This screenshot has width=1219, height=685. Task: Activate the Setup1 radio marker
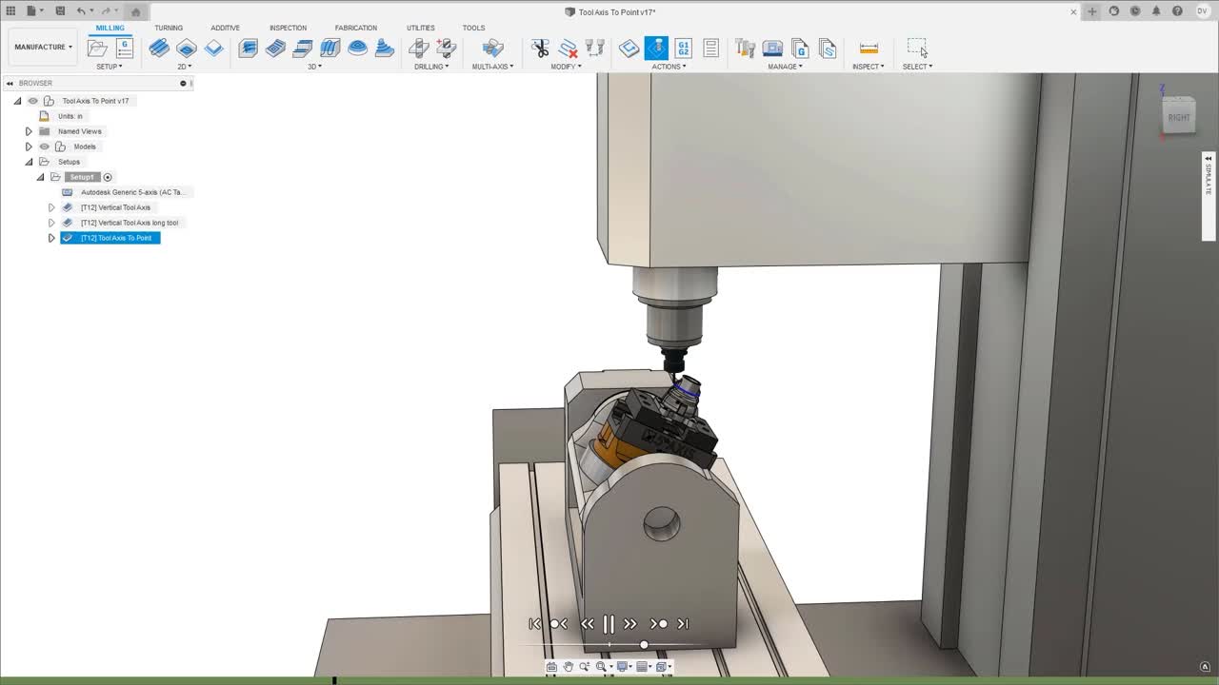tap(108, 177)
